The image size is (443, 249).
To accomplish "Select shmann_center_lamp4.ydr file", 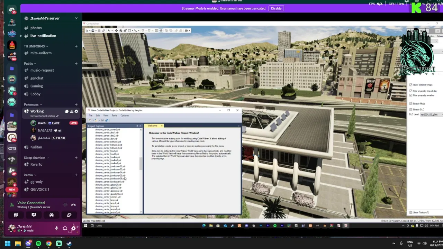I will point(108,203).
